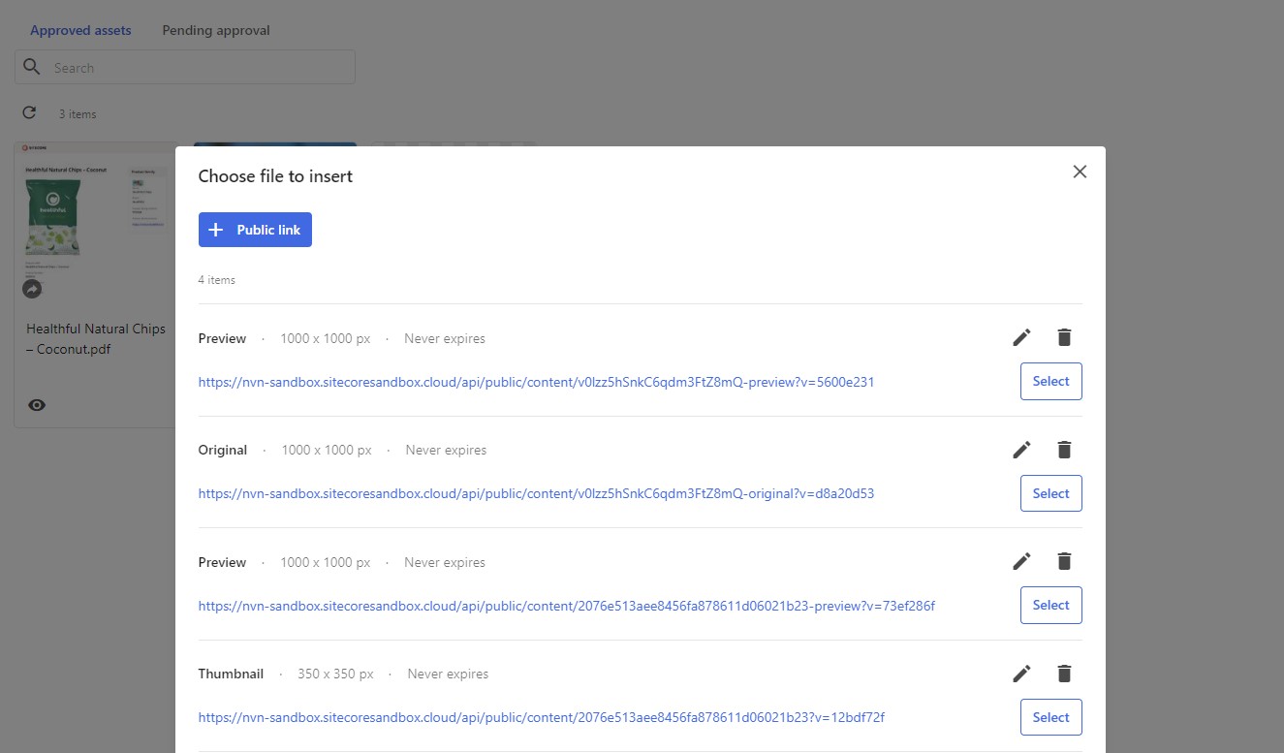Toggle the preview eye on the Coconut PDF card
This screenshot has height=753, width=1284.
click(x=36, y=404)
